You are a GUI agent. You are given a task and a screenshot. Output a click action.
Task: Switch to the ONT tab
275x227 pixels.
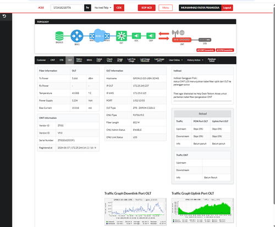[x=53, y=60]
